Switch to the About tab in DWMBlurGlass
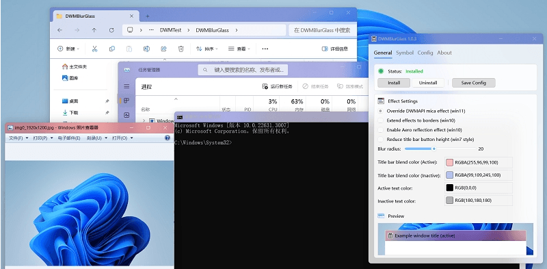Image resolution: width=547 pixels, height=269 pixels. coord(444,53)
